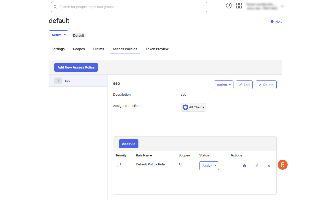Viewport: 326px width, 210px height.
Task: Open the Scopes tab
Action: [x=79, y=49]
